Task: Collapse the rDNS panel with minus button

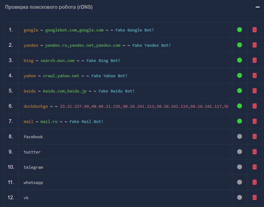Action: pos(257,7)
